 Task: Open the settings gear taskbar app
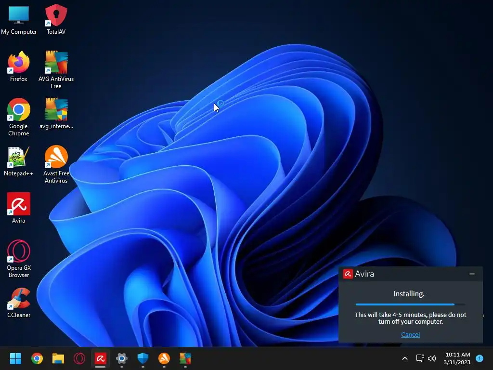pos(122,358)
